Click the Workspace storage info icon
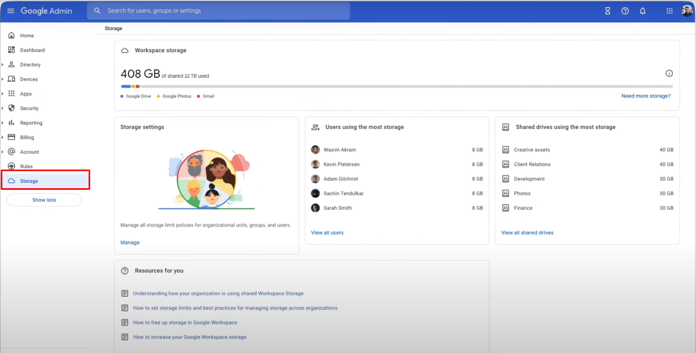Screen dimensions: 696x353 (x=669, y=73)
